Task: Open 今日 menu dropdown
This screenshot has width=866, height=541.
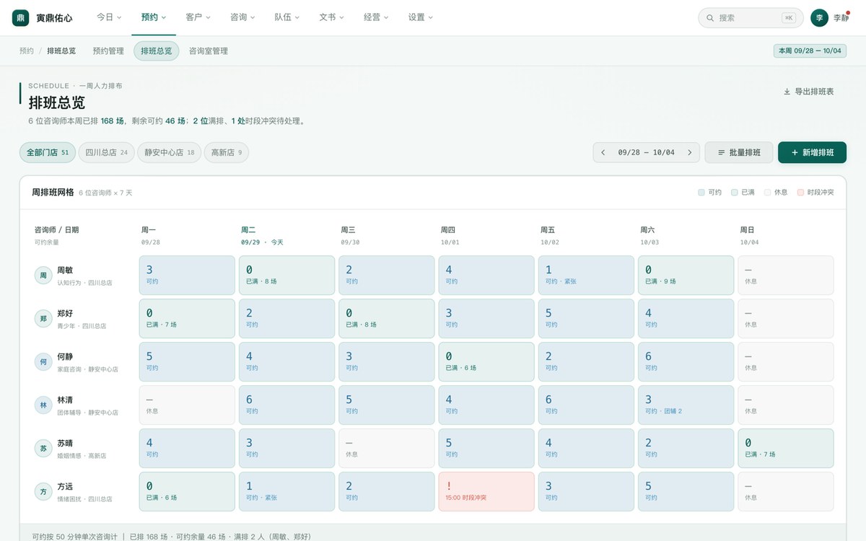Action: coord(109,17)
